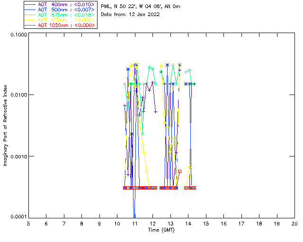The height and width of the screenshot is (242, 303).
Task: Click the 0.0100 y-axis tick label
Action: (18, 95)
